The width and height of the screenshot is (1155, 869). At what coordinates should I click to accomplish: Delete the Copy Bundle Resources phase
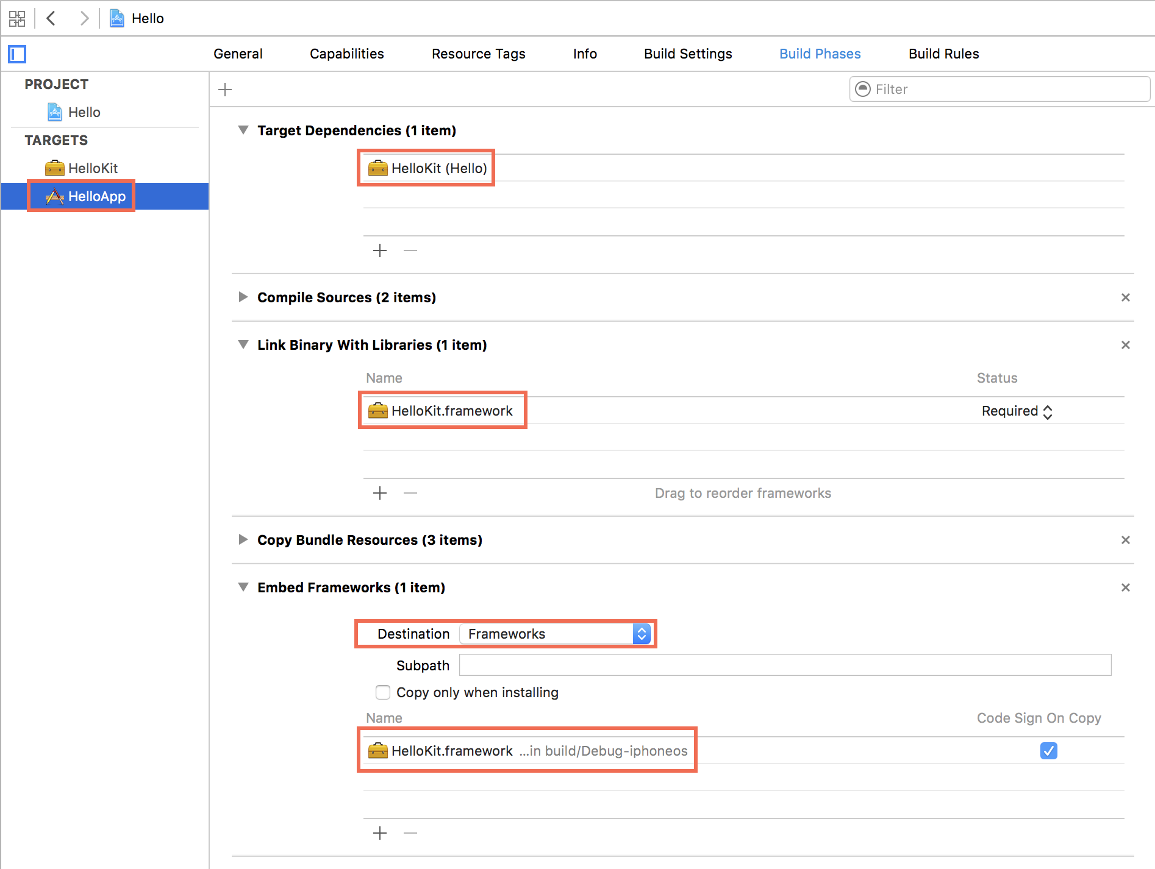click(1126, 540)
